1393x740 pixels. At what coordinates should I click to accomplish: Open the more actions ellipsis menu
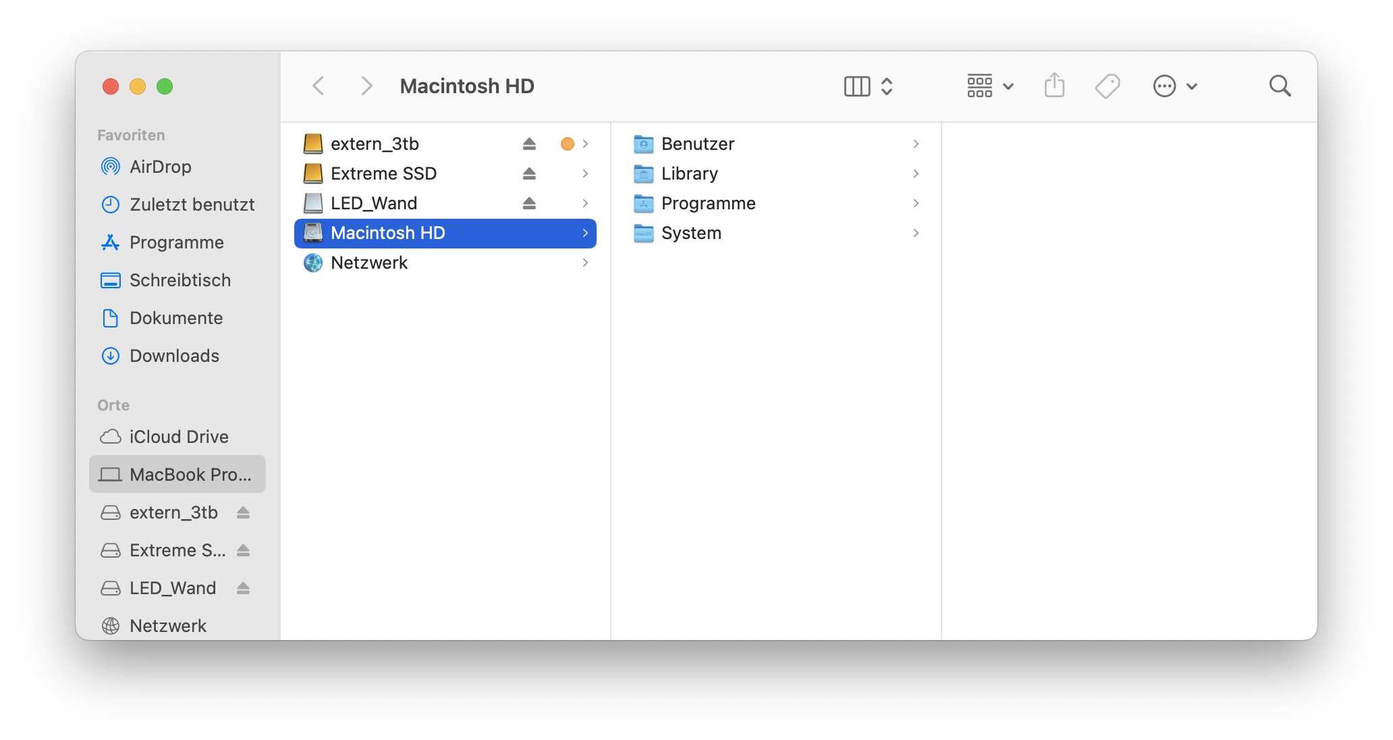(1175, 86)
